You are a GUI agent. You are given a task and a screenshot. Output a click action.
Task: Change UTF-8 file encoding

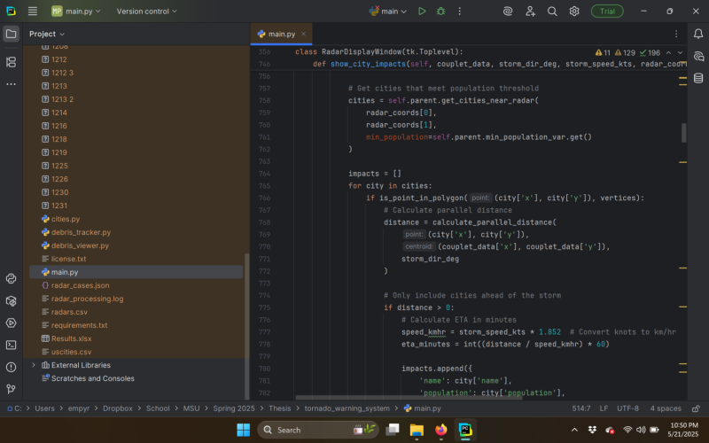(628, 408)
